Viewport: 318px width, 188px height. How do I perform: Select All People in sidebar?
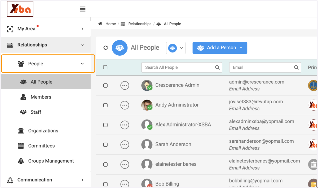pos(46,82)
